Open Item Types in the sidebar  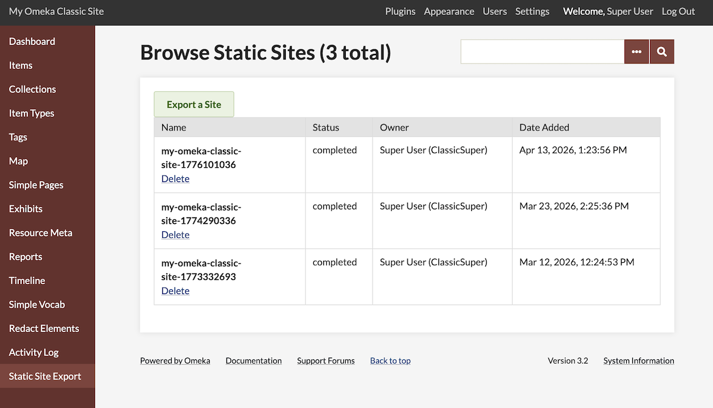(x=48, y=113)
